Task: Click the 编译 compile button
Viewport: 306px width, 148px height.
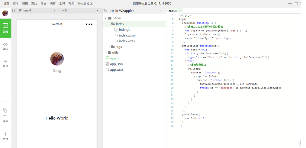Action: (5, 121)
